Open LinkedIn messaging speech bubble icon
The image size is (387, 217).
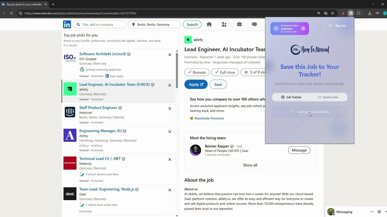coord(254,24)
